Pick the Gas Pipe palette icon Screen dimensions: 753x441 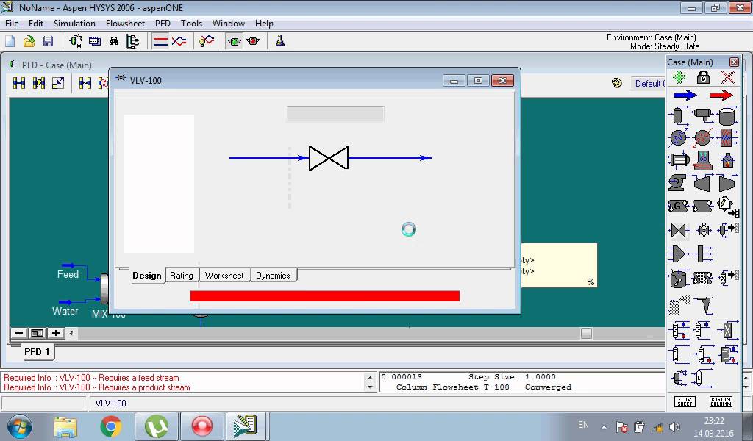pyautogui.click(x=678, y=207)
